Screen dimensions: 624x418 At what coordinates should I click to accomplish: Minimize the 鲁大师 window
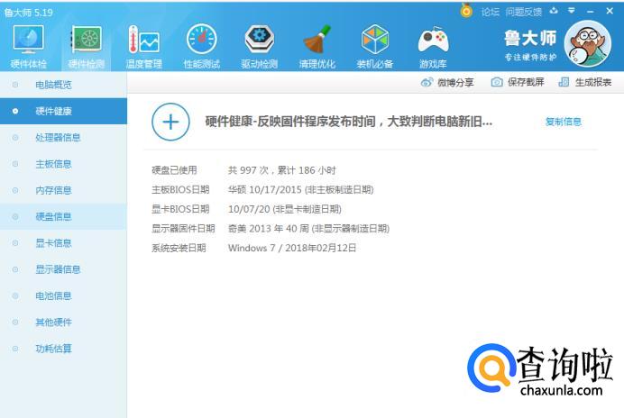[590, 12]
